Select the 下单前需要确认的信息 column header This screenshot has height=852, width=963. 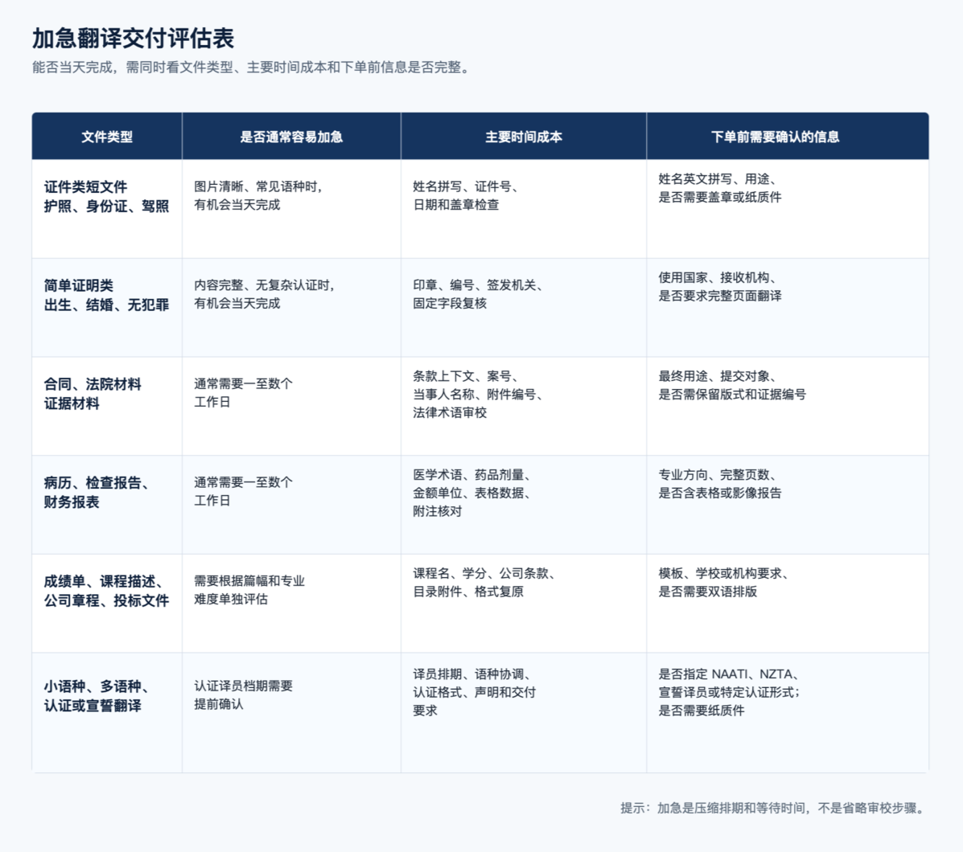(x=775, y=136)
